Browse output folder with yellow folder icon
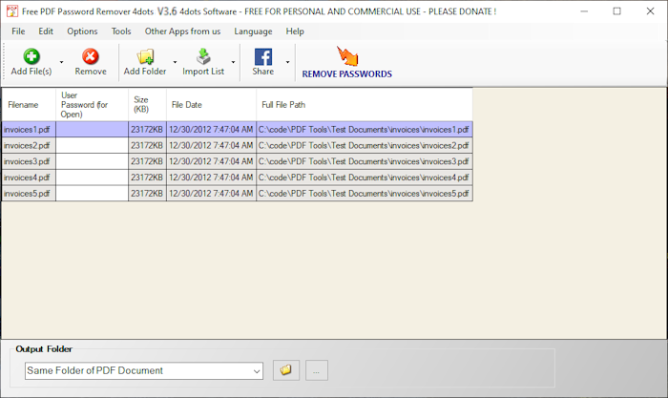 click(284, 370)
